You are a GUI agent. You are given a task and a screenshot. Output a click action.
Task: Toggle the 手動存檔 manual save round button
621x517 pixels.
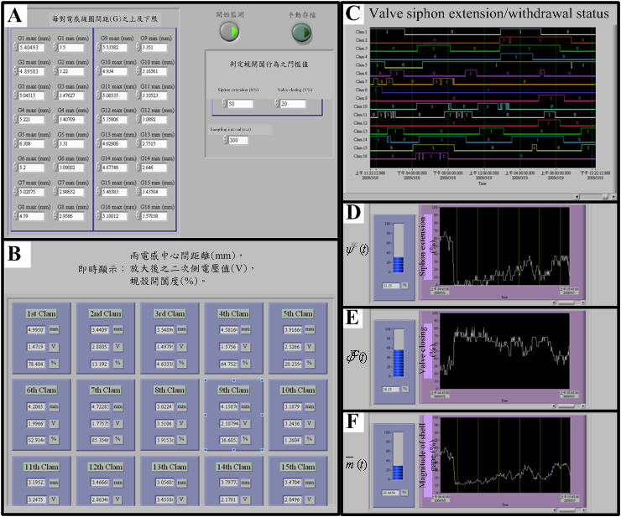pos(302,33)
